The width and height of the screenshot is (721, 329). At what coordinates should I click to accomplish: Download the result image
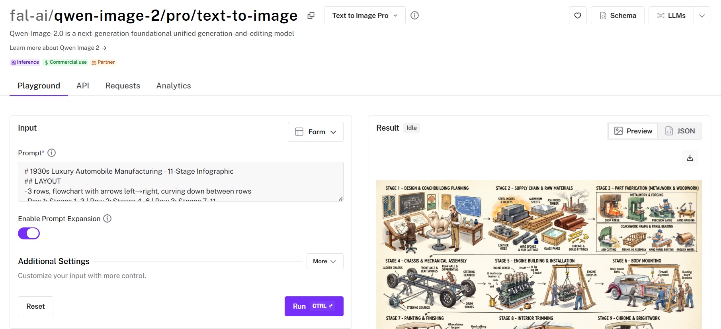coord(690,158)
